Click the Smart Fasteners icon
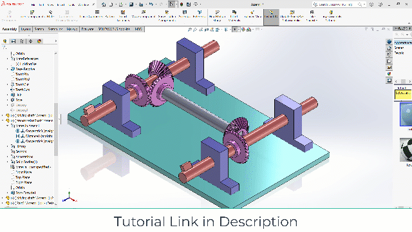Image resolution: width=412 pixels, height=232 pixels. (123, 12)
